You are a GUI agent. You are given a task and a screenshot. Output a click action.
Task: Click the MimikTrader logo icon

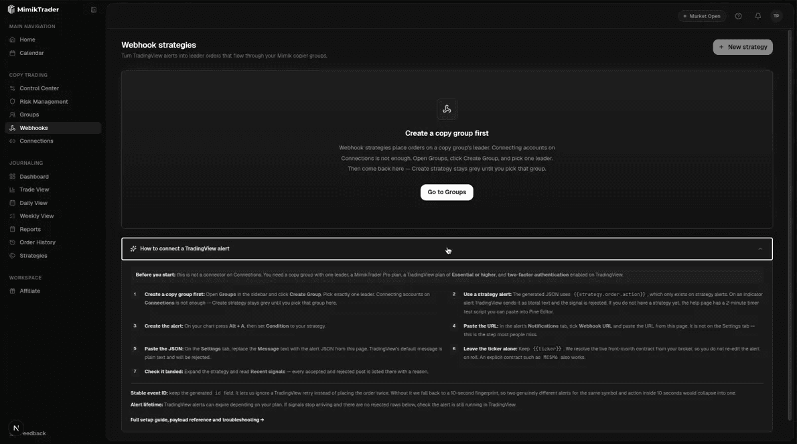pos(11,9)
